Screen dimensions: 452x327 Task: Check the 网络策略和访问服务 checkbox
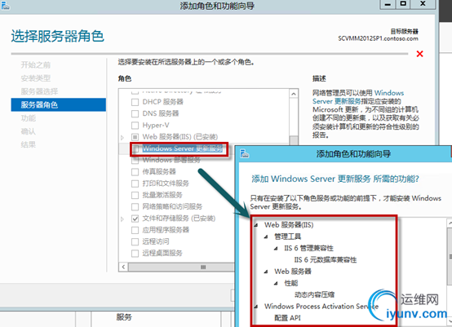click(x=135, y=207)
